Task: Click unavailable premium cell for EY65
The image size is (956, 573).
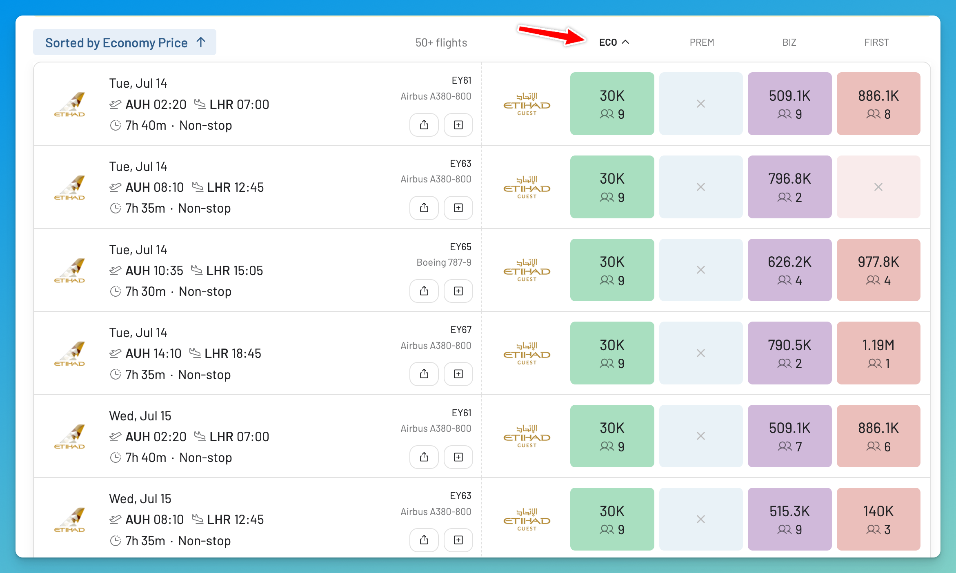Action: [x=701, y=270]
